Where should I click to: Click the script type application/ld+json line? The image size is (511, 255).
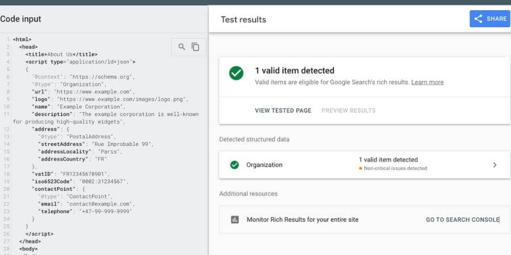(80, 62)
